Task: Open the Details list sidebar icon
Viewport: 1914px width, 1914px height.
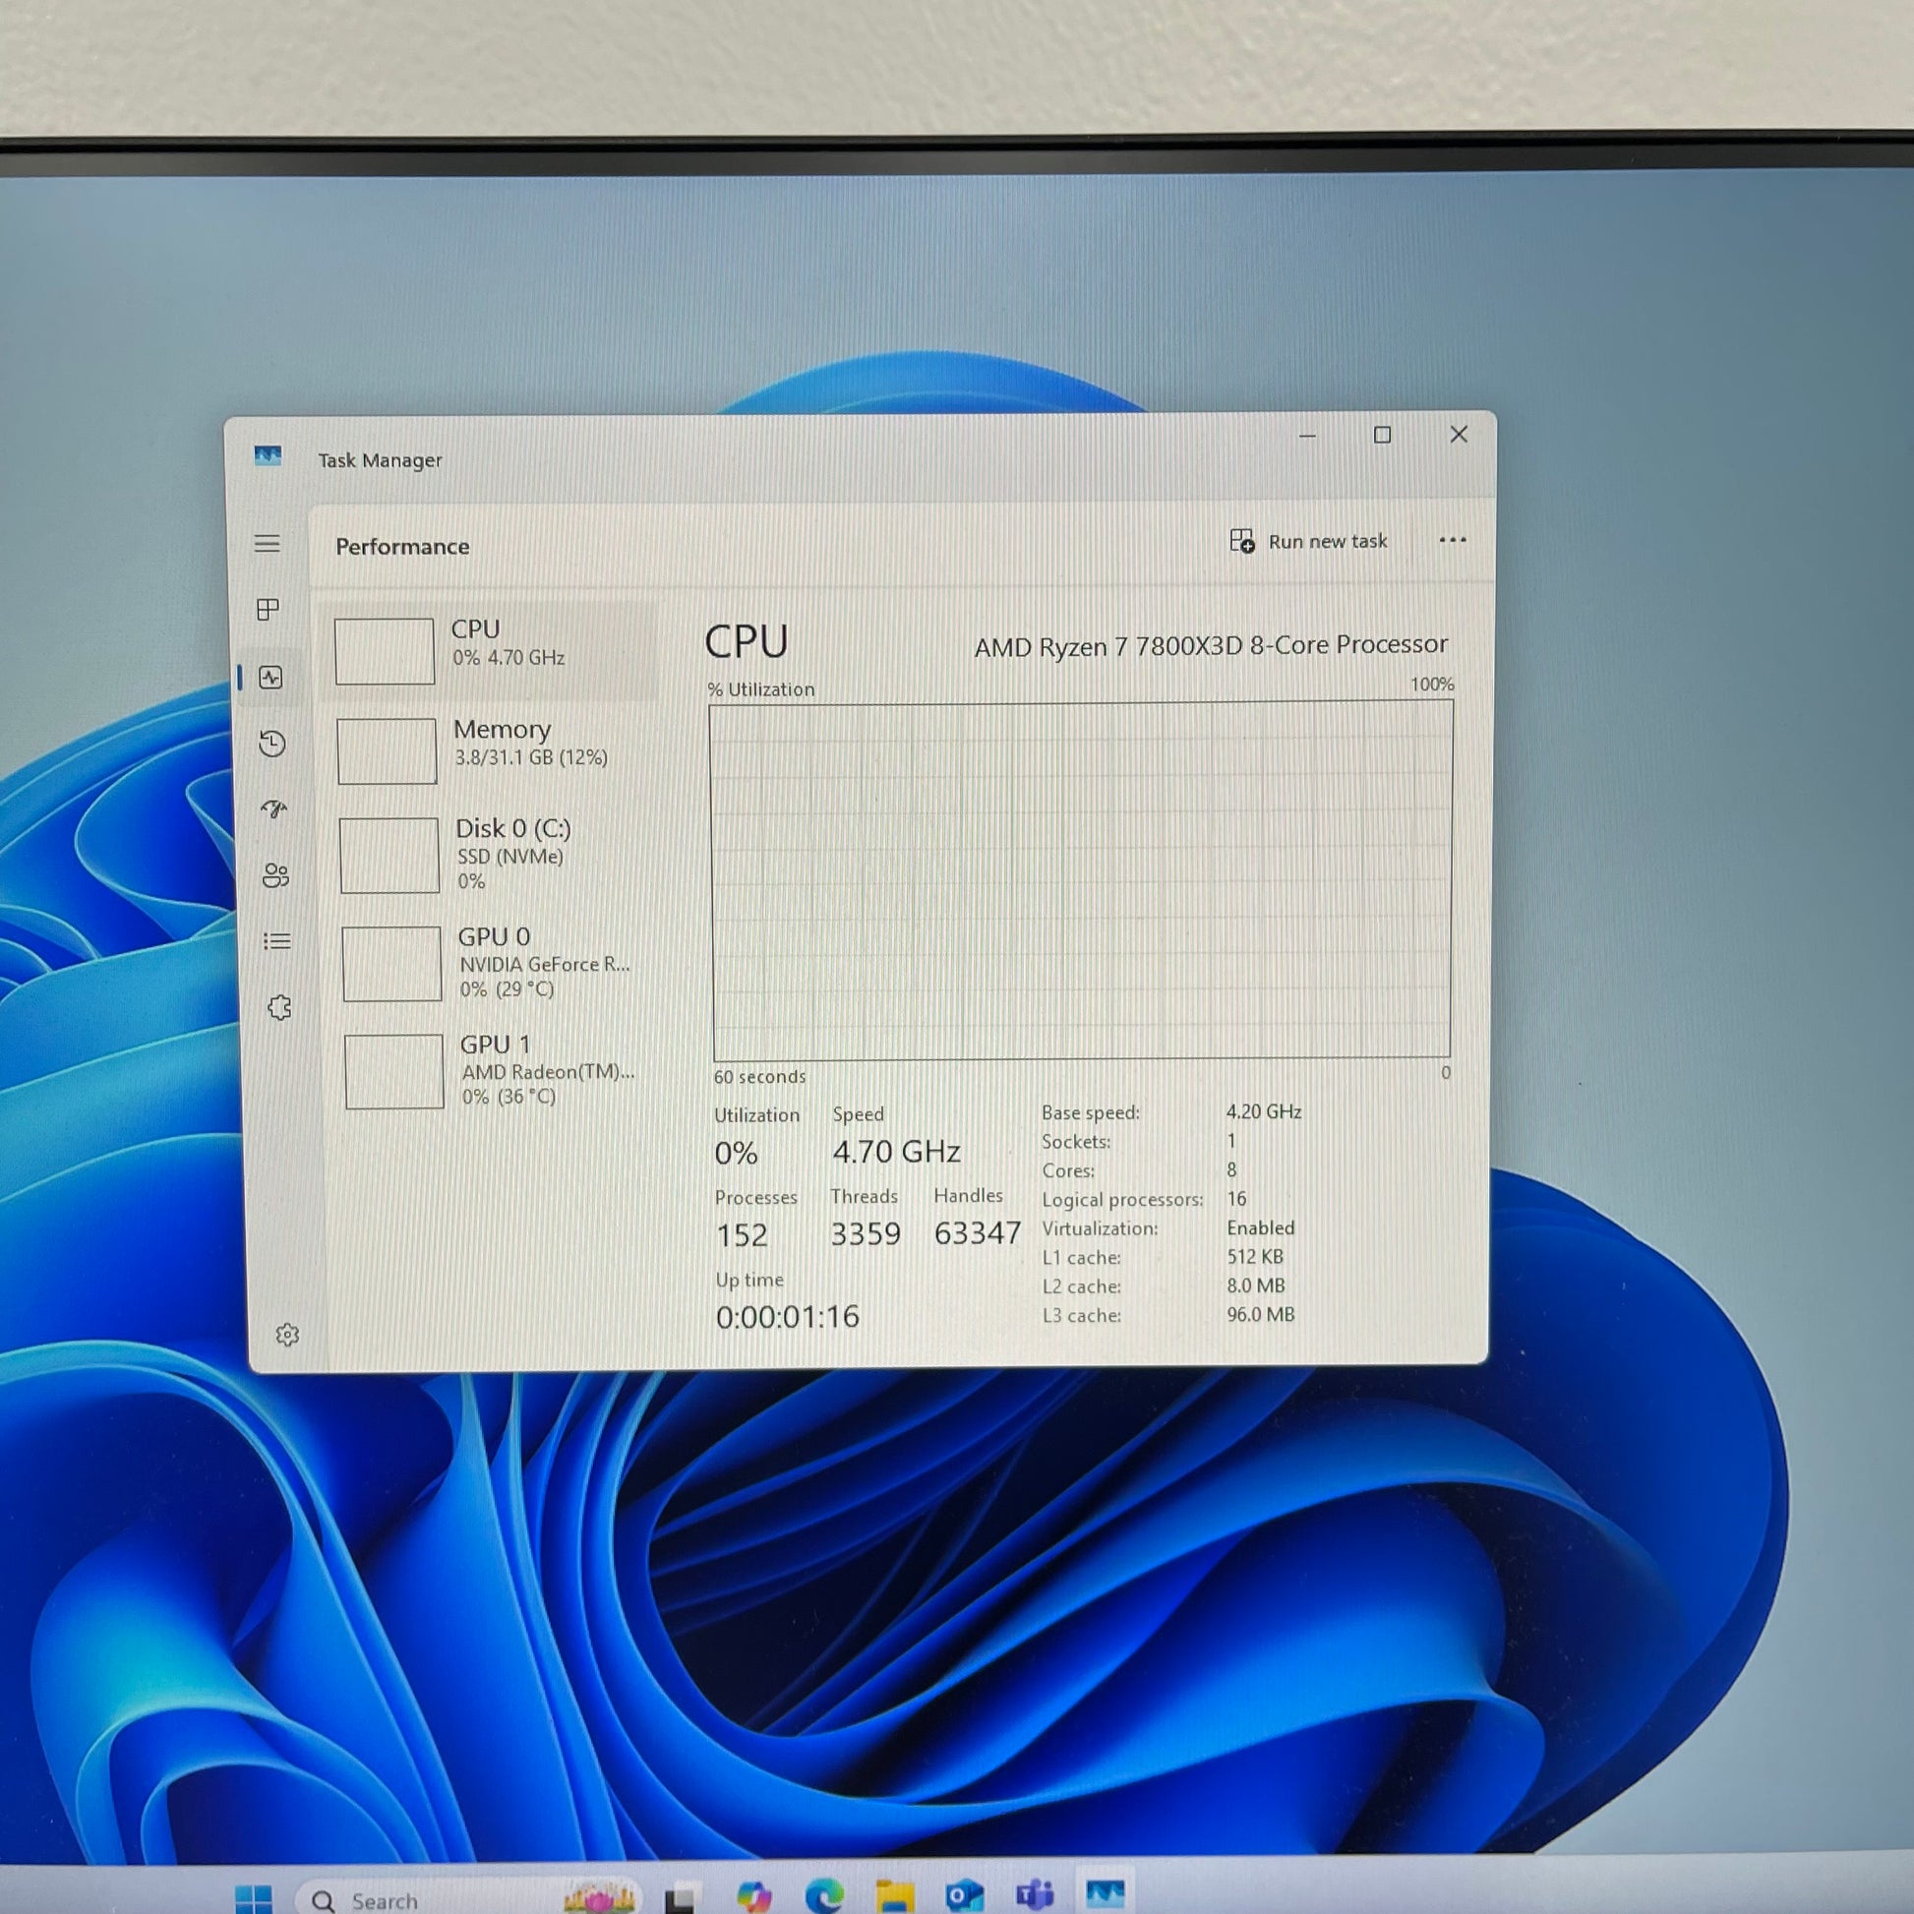Action: click(277, 941)
